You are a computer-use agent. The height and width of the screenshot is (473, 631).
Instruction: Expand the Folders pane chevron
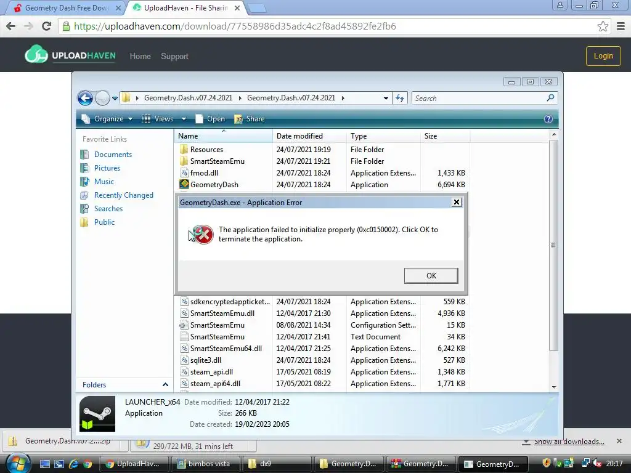165,384
